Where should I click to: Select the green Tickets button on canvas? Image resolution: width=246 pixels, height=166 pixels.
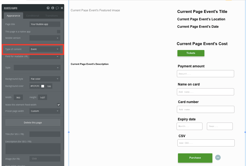pos(191,53)
